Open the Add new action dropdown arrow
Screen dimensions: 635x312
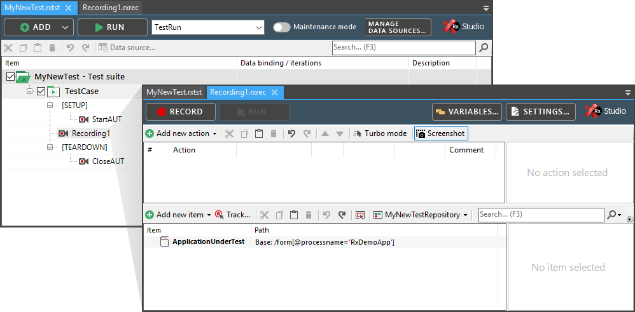pyautogui.click(x=214, y=134)
